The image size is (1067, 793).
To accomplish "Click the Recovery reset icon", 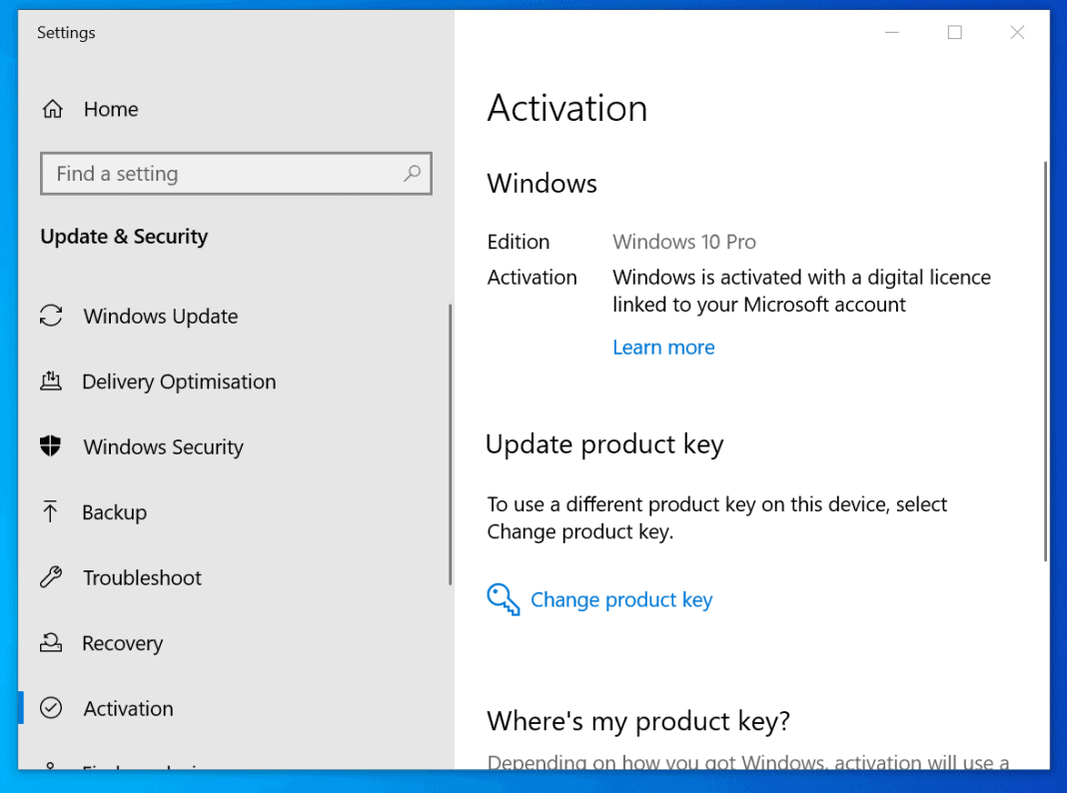I will [51, 643].
